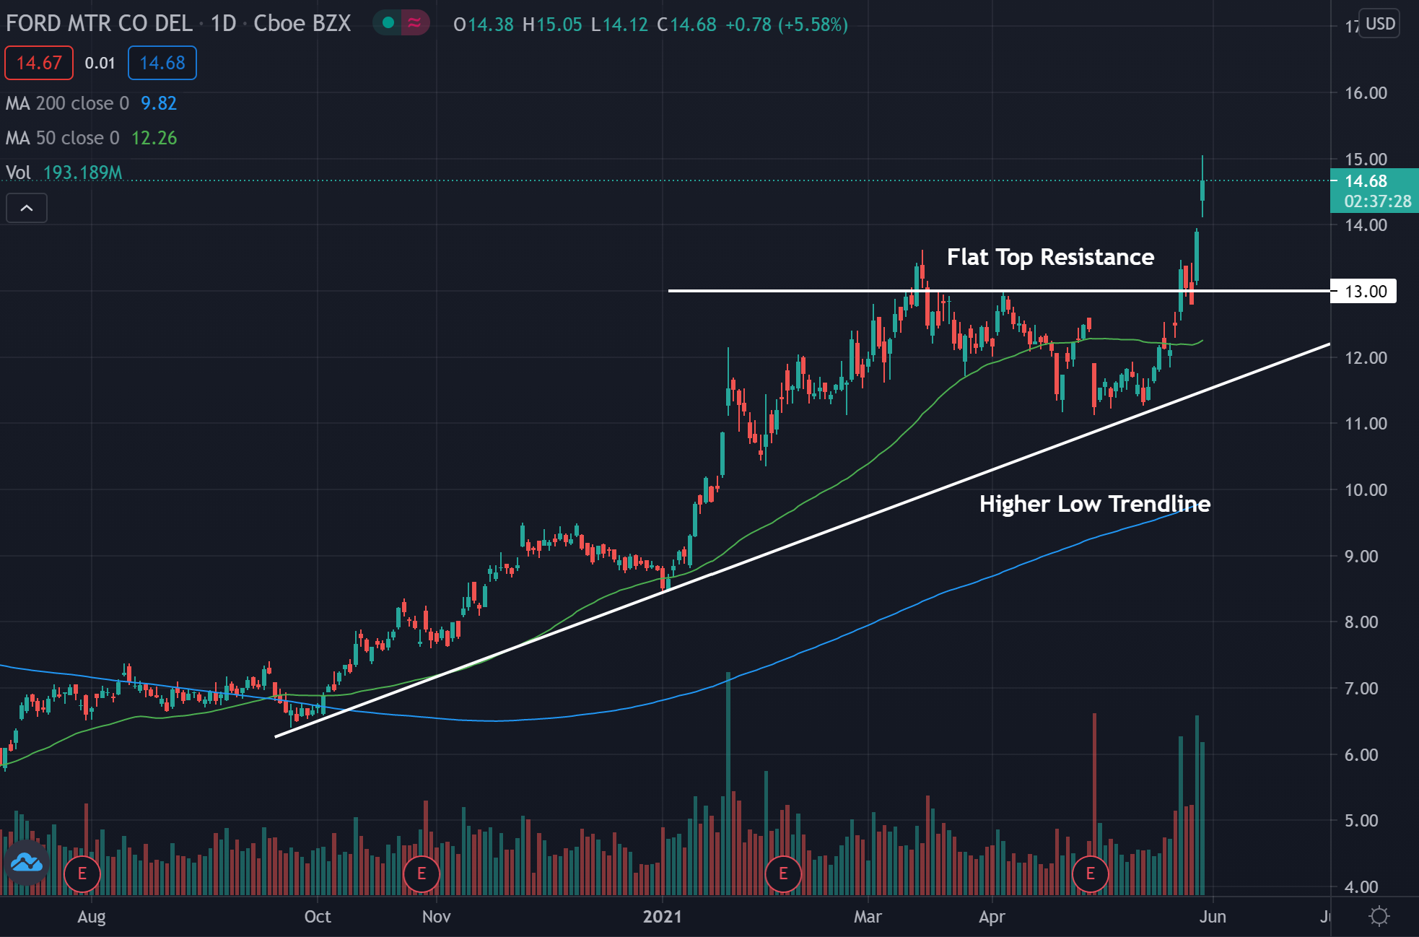Click the +0.78 (+5.58%) change value

tap(786, 25)
